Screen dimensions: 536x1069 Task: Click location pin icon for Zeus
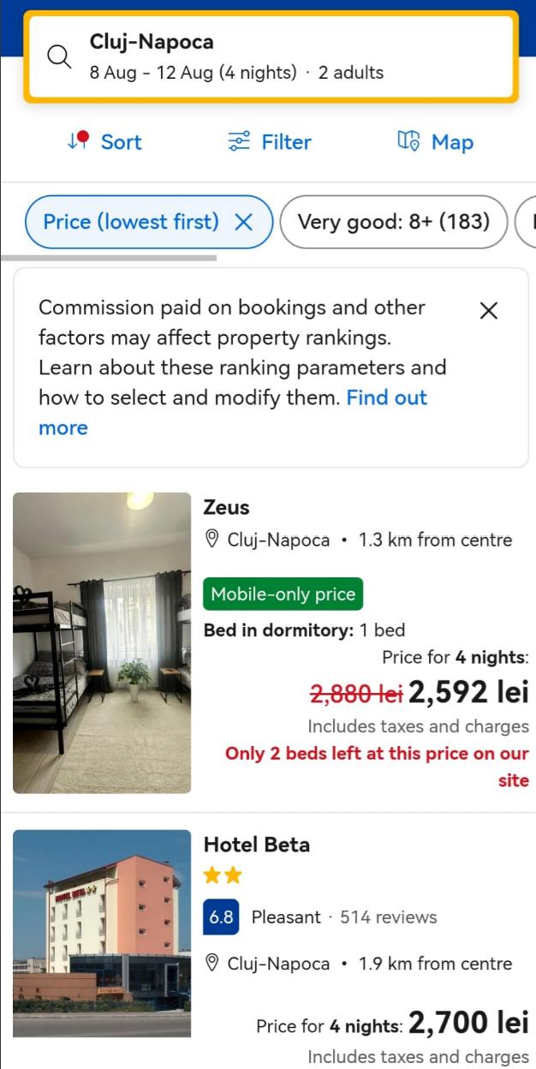coord(212,540)
